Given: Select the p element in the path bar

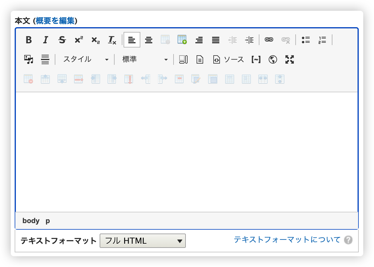Looking at the screenshot, I should tap(47, 221).
